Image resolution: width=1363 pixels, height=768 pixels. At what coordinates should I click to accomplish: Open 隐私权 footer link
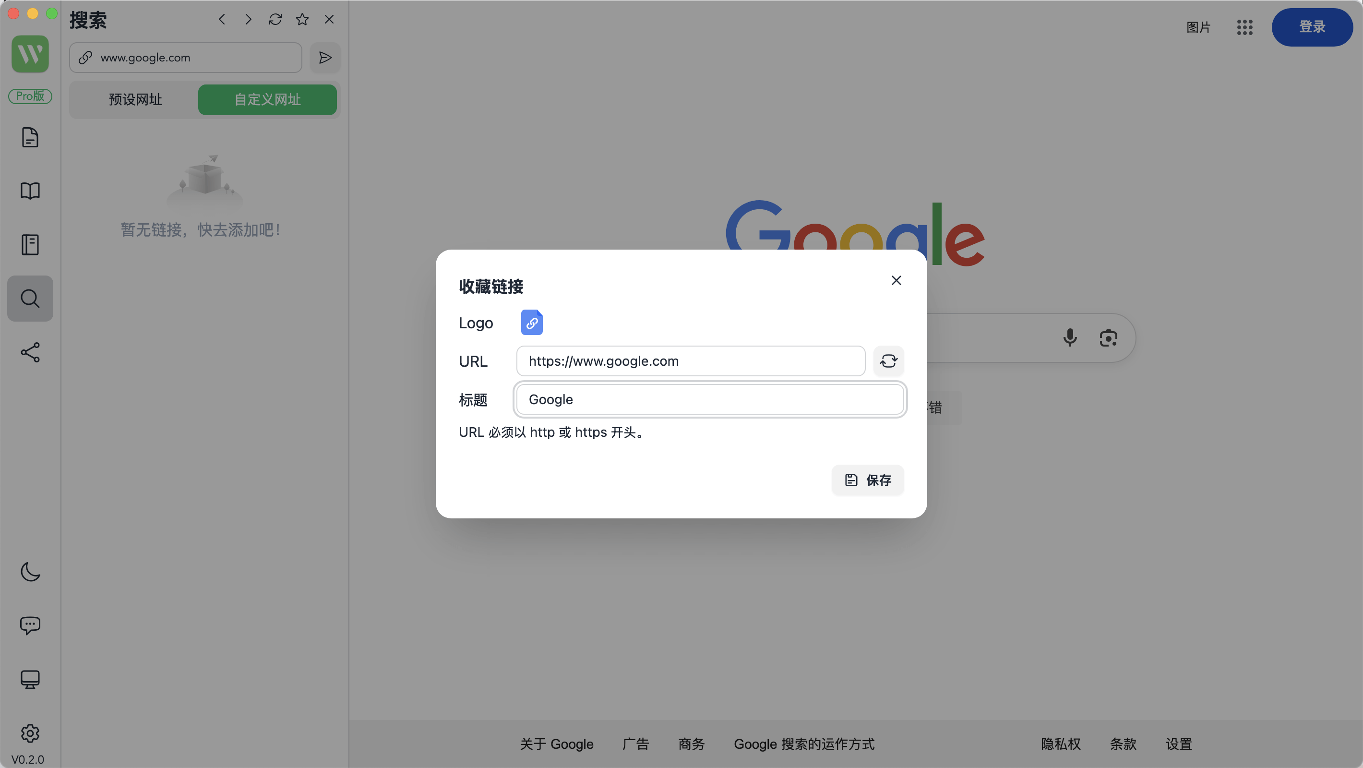point(1061,744)
